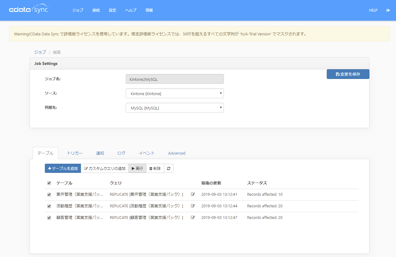Uncheck the 顧客管理 table checkbox
396x257 pixels.
49,218
